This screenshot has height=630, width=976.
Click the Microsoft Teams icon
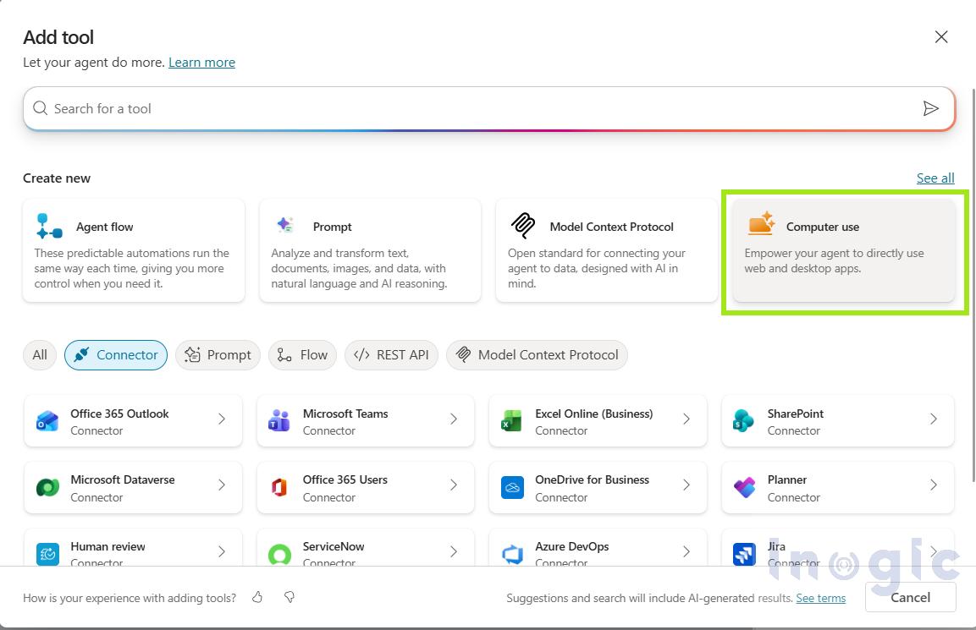point(278,421)
